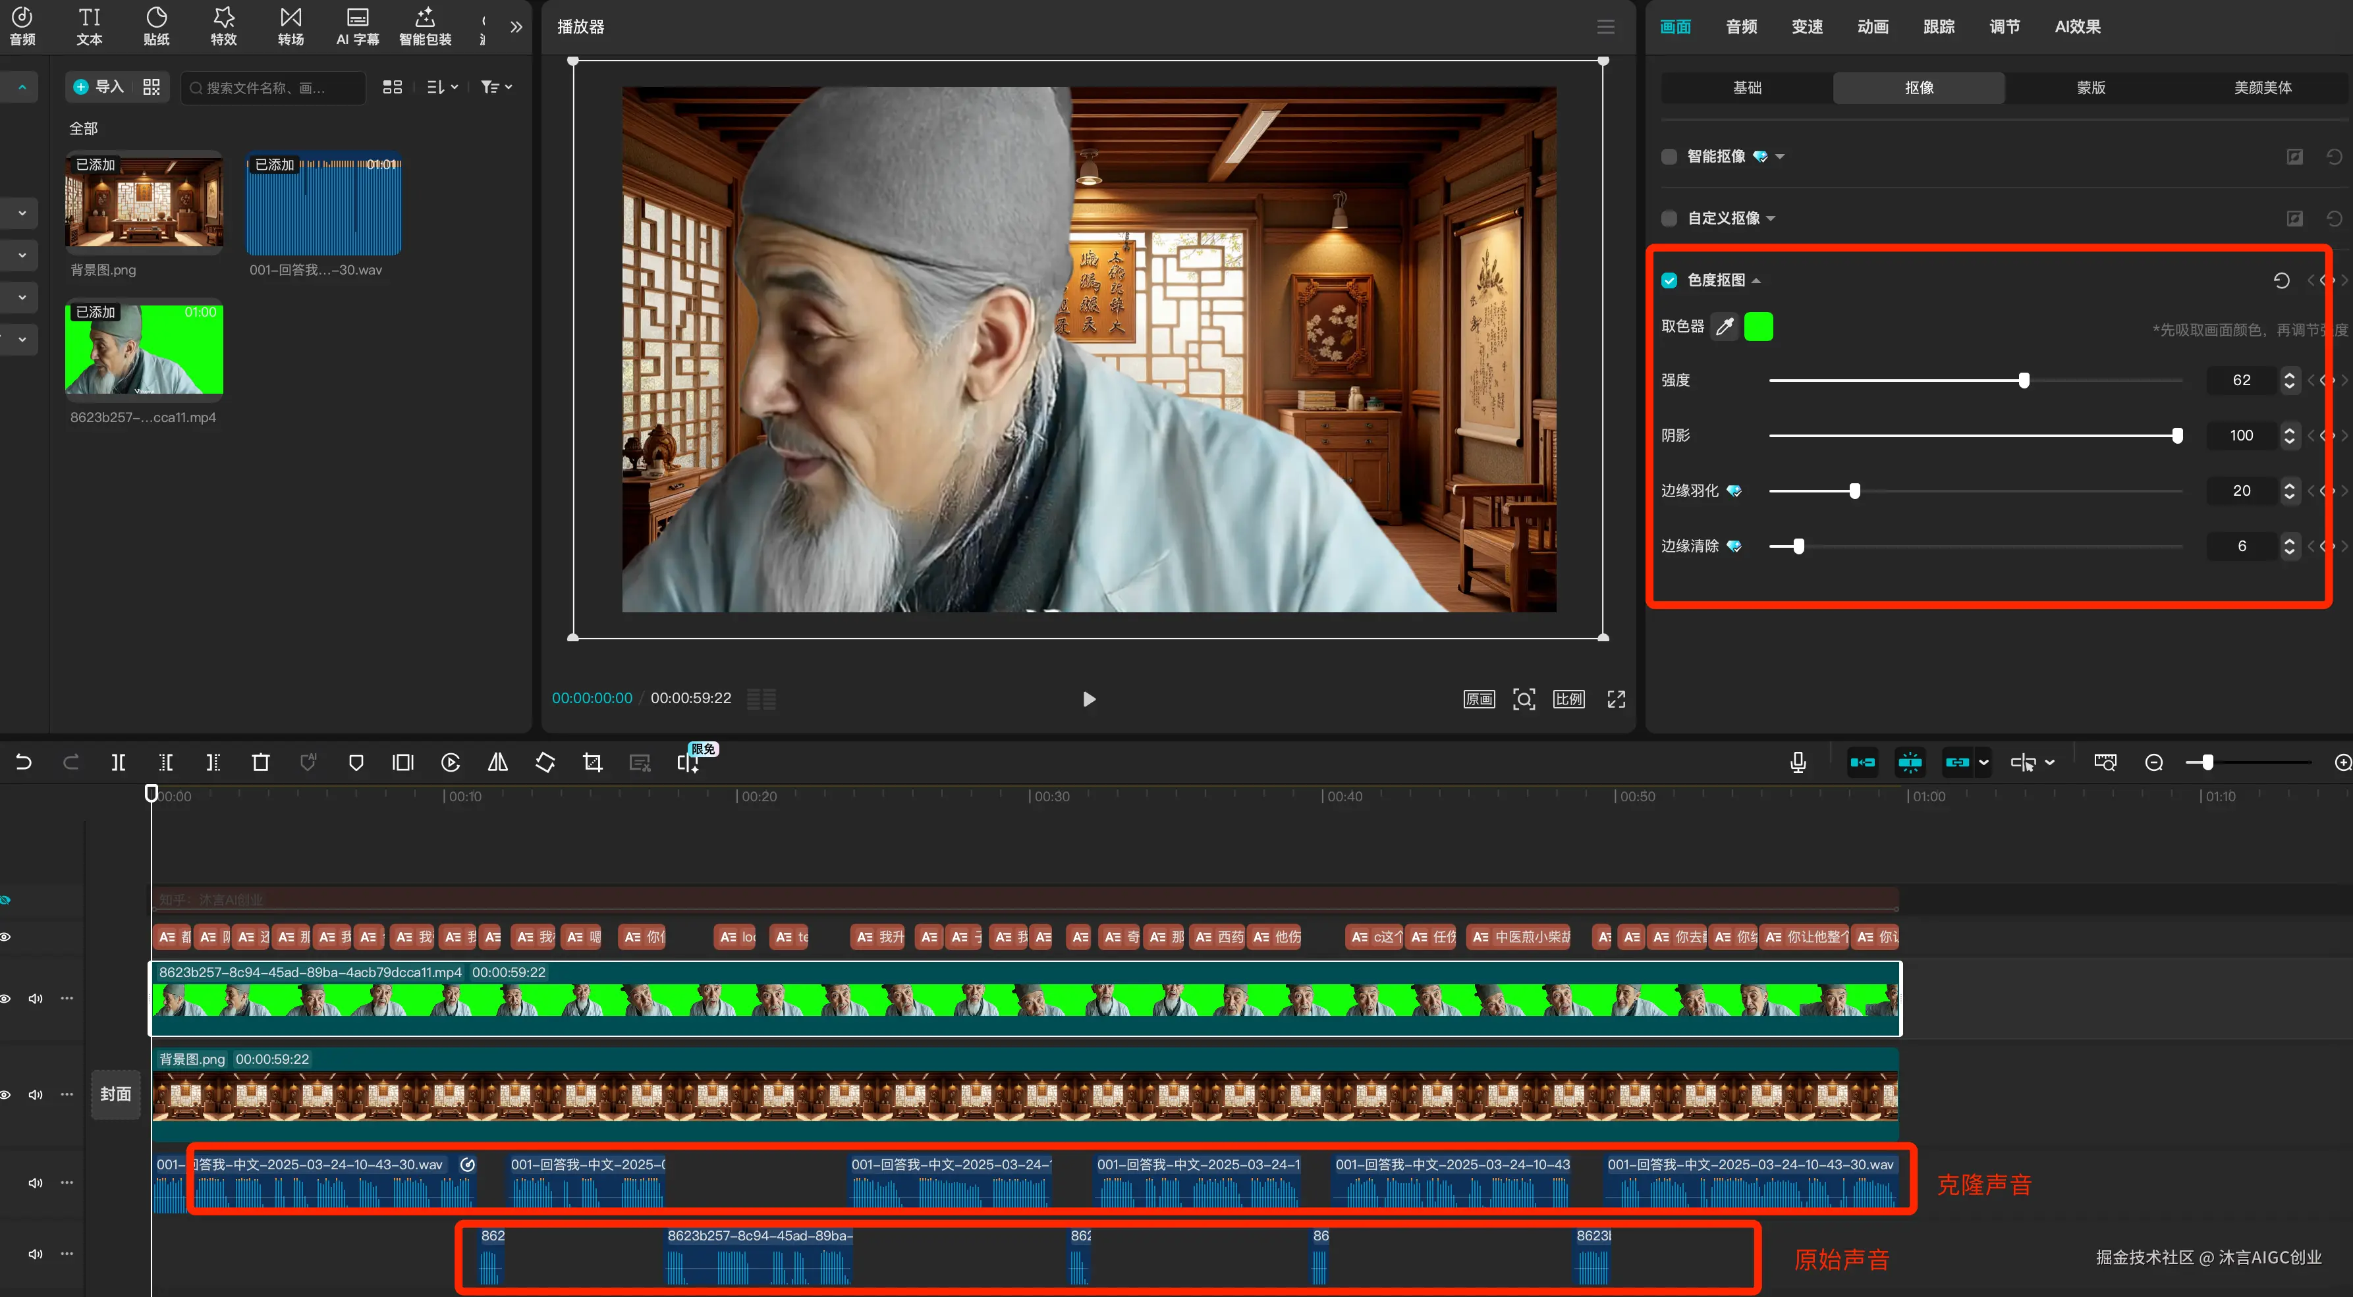Enable the 智能抠像 checkbox
This screenshot has width=2353, height=1297.
[1669, 157]
